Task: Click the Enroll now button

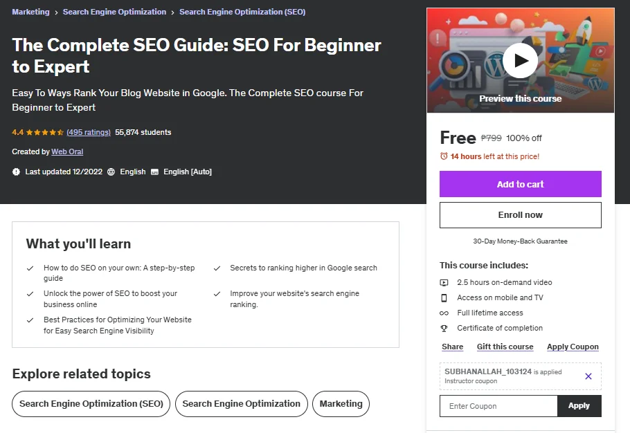Action: click(521, 215)
